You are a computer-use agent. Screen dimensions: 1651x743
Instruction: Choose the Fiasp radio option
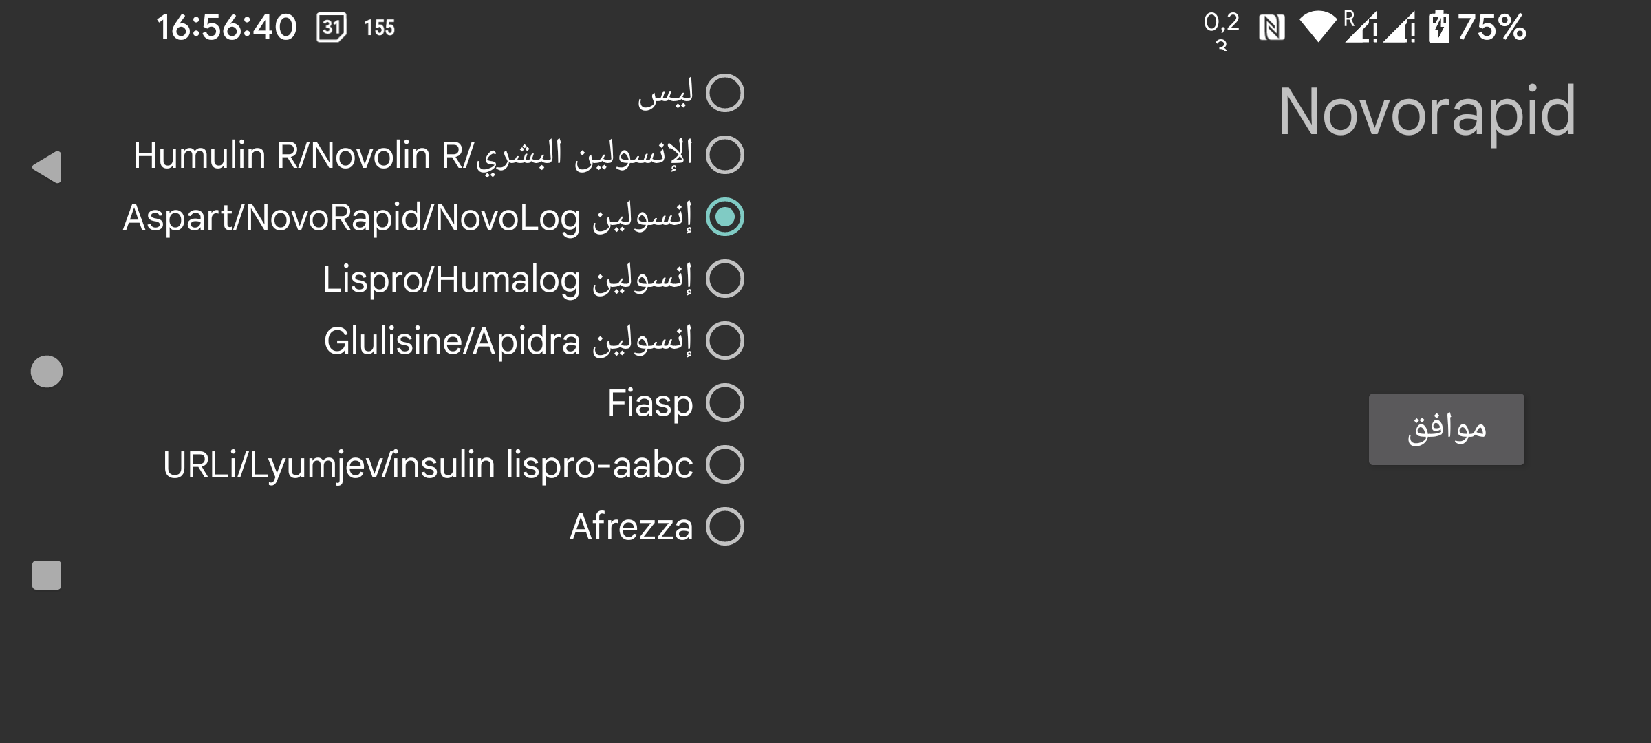(x=724, y=402)
